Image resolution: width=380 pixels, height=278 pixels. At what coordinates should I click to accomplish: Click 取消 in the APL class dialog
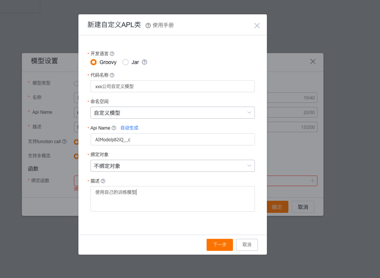click(x=247, y=245)
